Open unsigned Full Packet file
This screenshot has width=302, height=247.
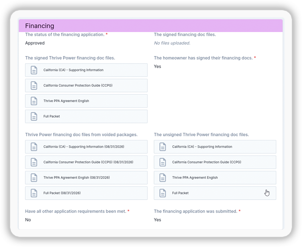tap(215, 193)
